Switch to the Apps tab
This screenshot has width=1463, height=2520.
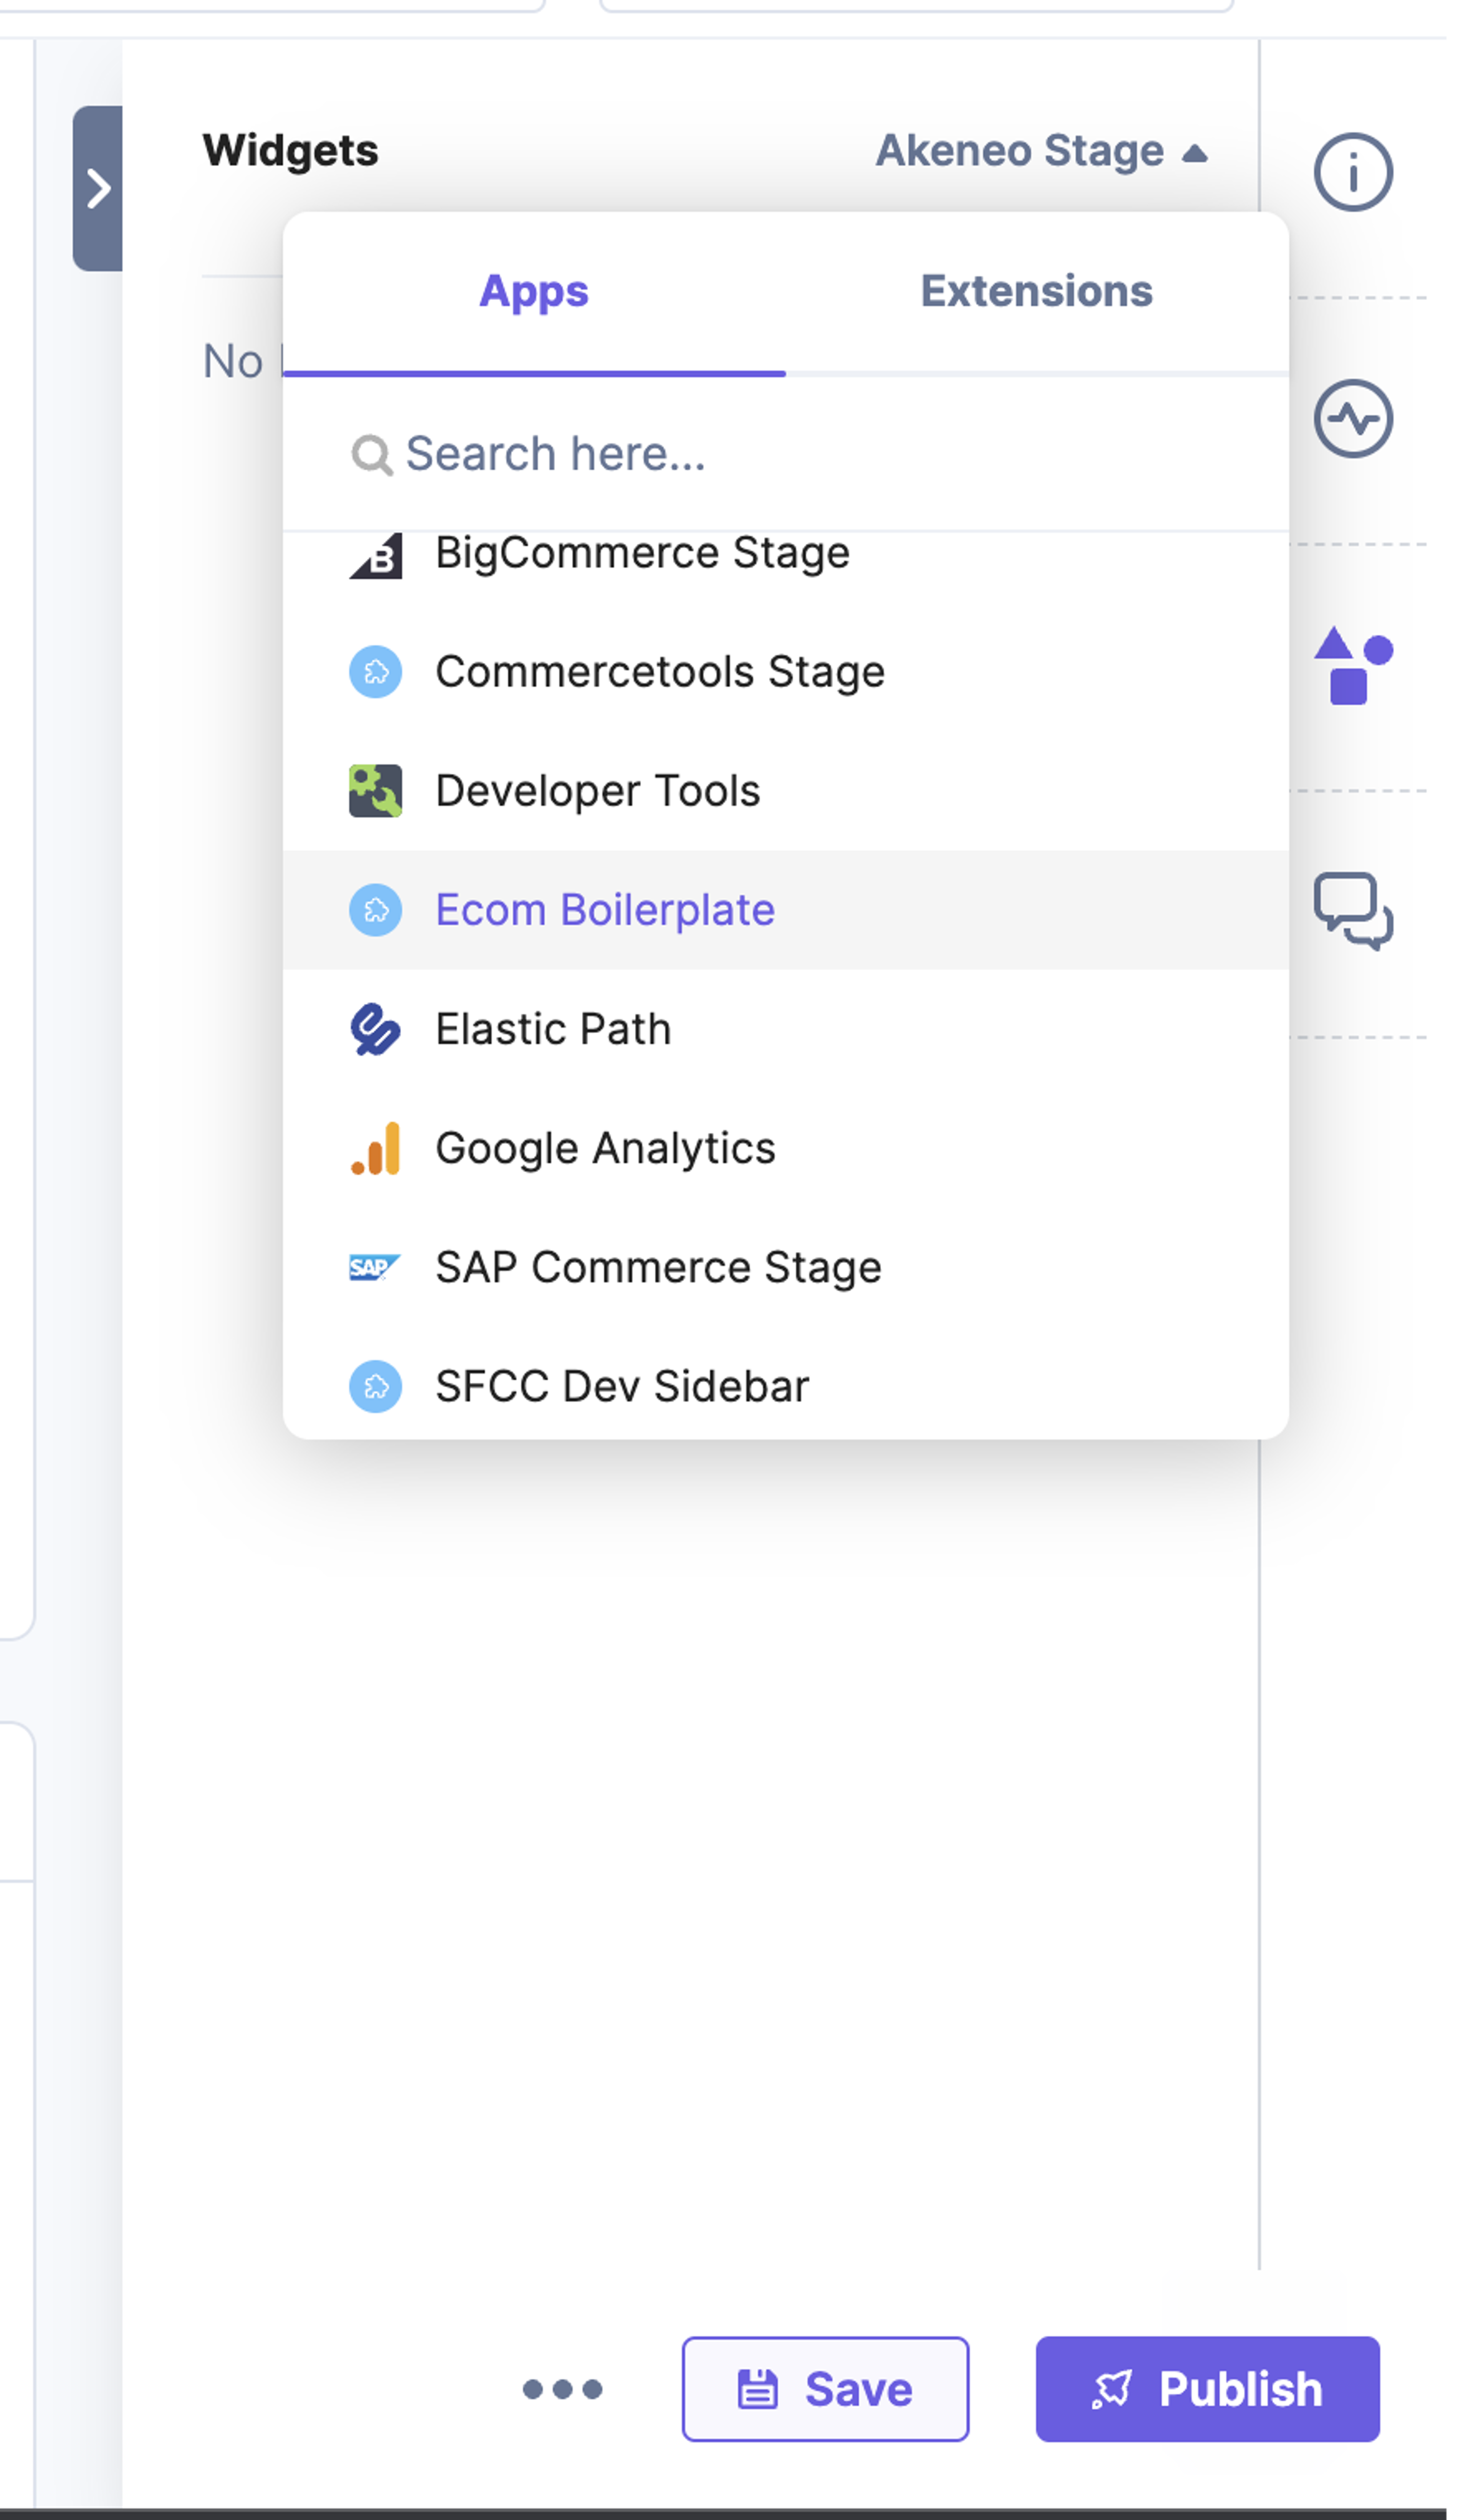coord(534,292)
